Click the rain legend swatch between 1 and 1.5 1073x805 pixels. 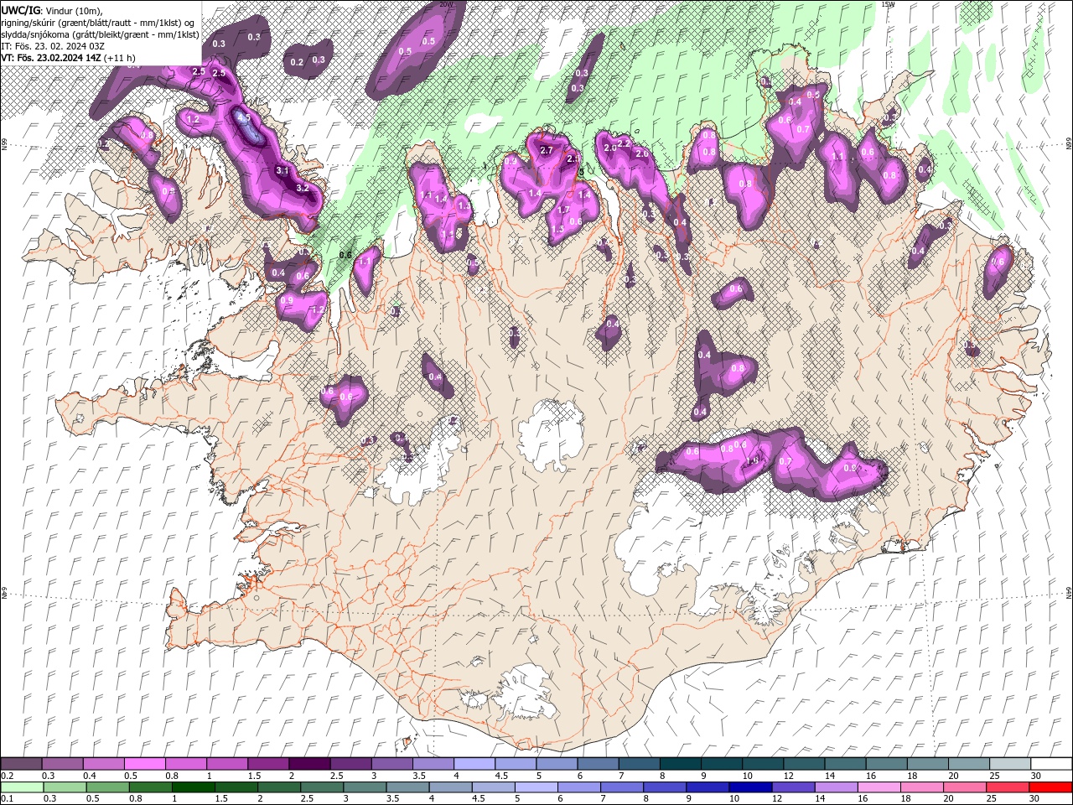click(194, 787)
